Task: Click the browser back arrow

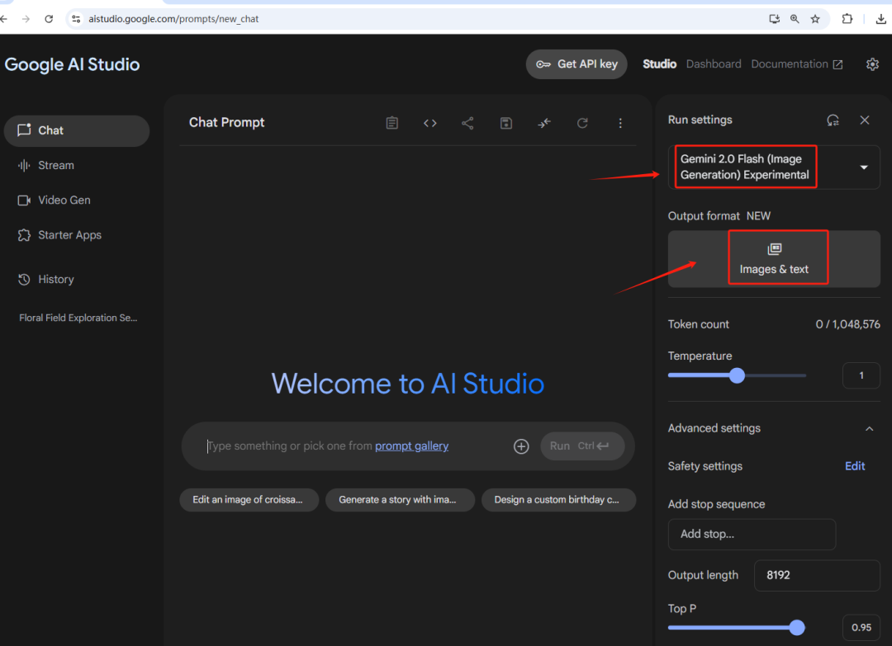Action: click(x=4, y=19)
